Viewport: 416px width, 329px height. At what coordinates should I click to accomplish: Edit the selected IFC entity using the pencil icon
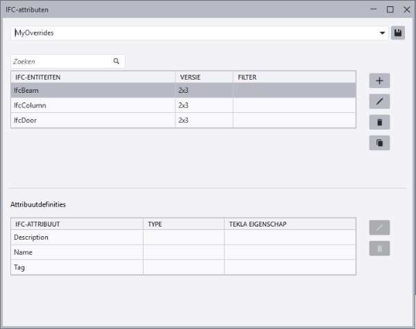point(379,101)
